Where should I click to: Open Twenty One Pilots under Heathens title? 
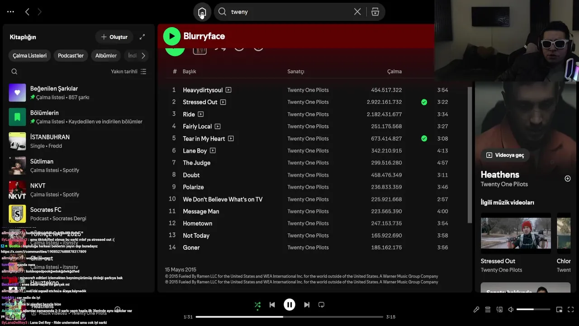pos(504,184)
